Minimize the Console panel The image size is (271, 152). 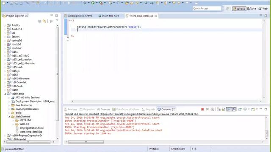click(261, 109)
